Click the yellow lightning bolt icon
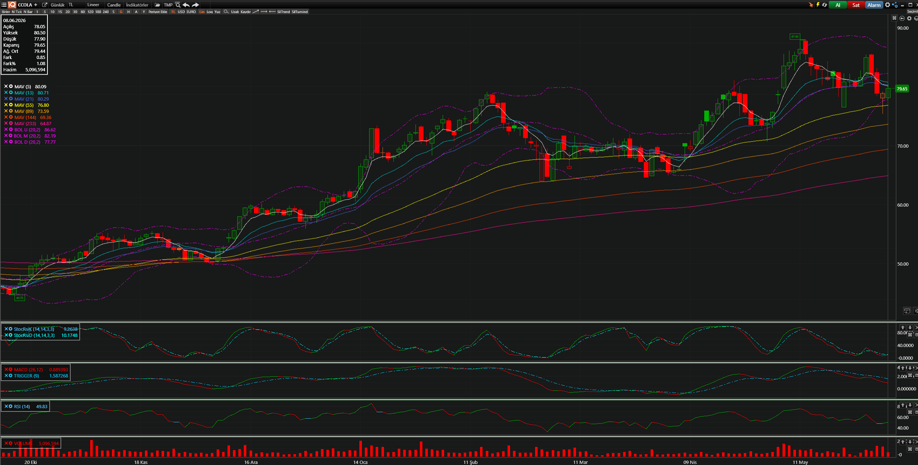Screen dimensions: 918x465 [x=818, y=5]
